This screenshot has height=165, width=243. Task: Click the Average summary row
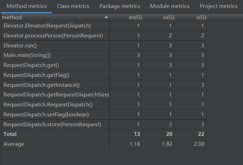(x=14, y=144)
